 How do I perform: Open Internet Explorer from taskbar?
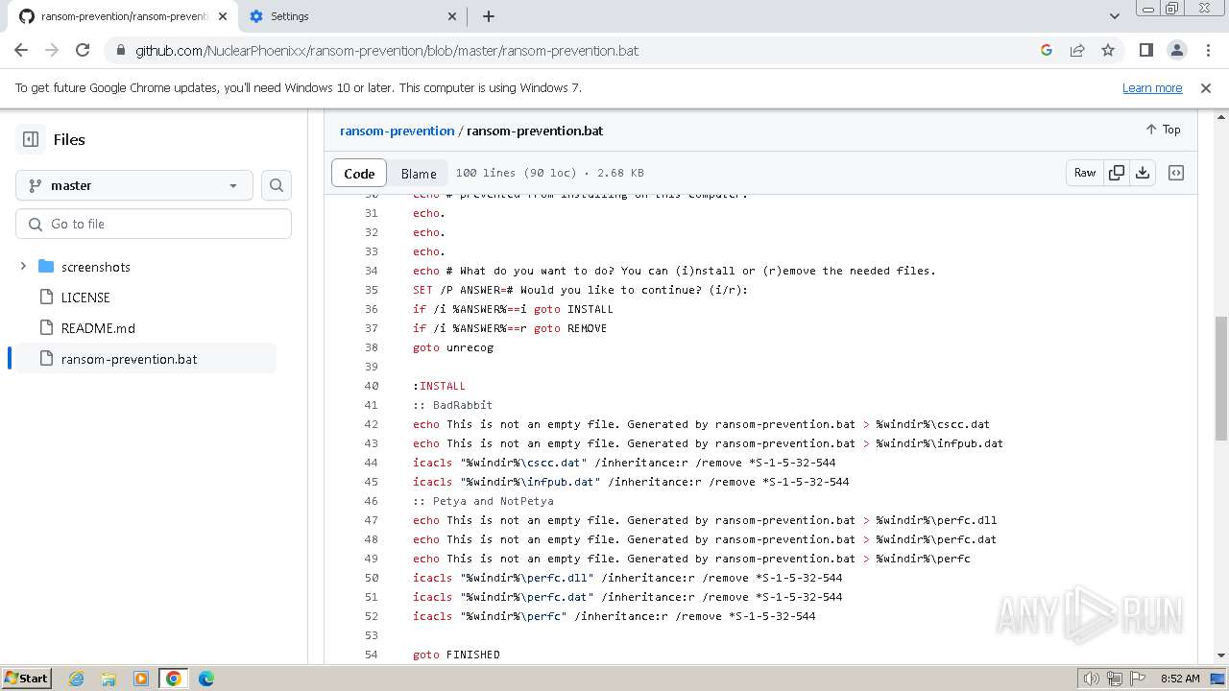(77, 679)
